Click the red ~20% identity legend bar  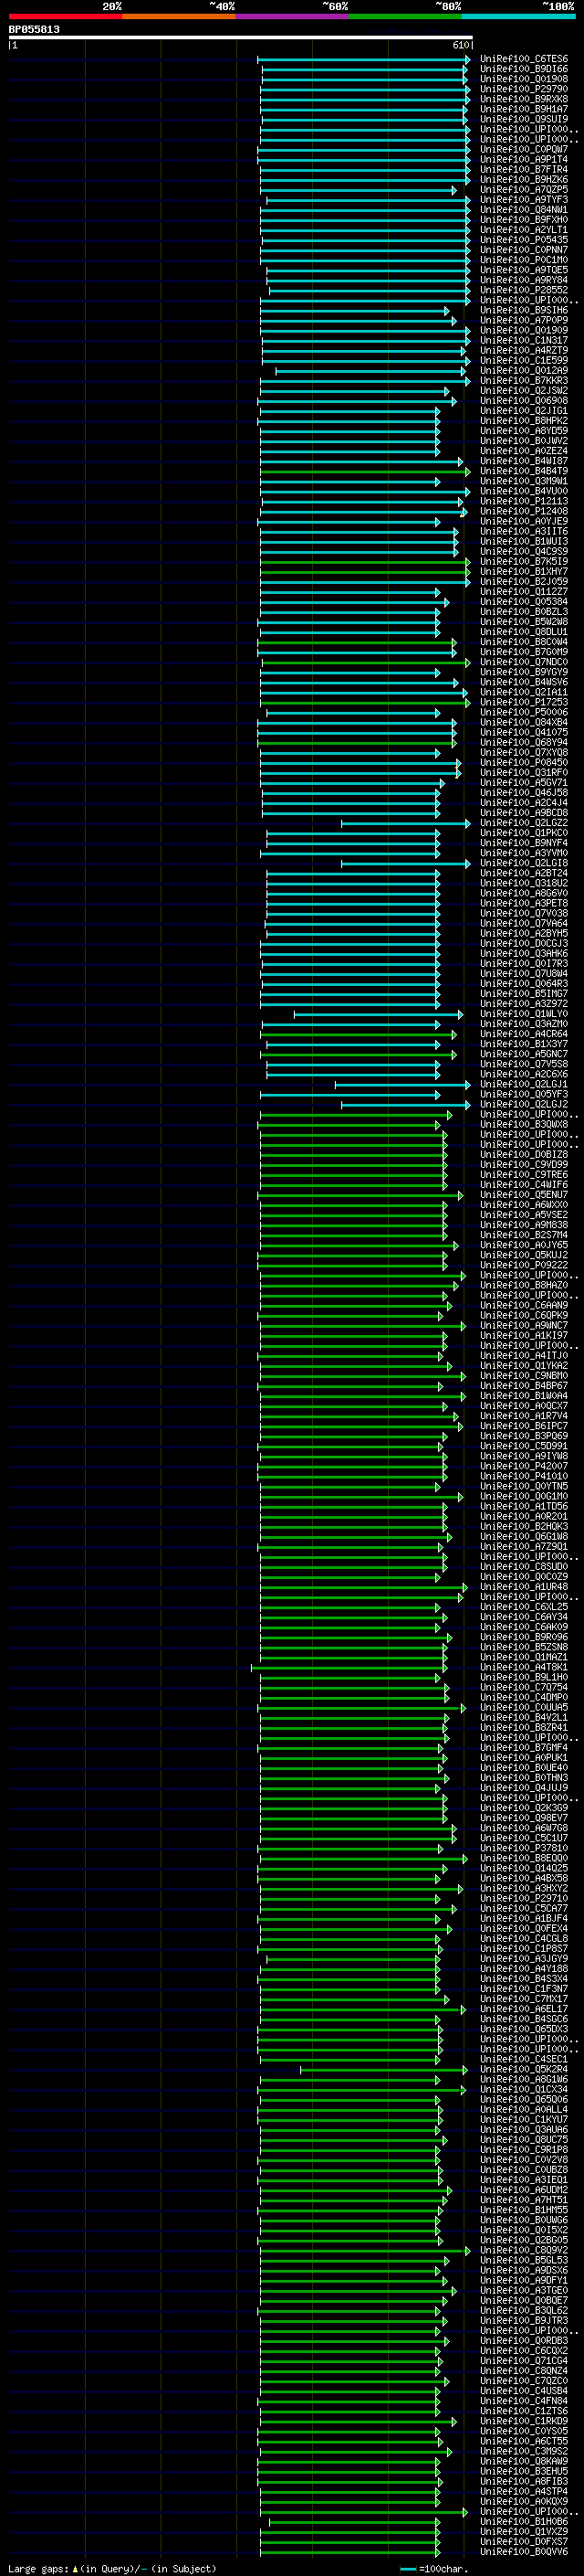tap(65, 16)
